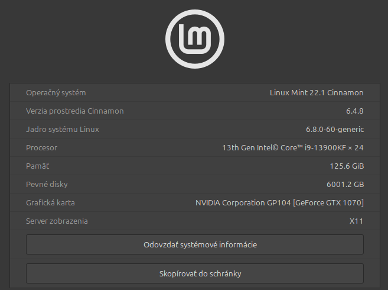Select the Pevné disky row label
The width and height of the screenshot is (388, 290).
tap(47, 184)
